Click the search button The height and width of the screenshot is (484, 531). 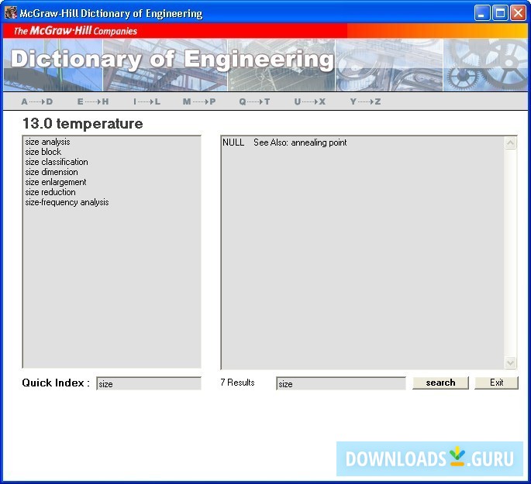(440, 383)
